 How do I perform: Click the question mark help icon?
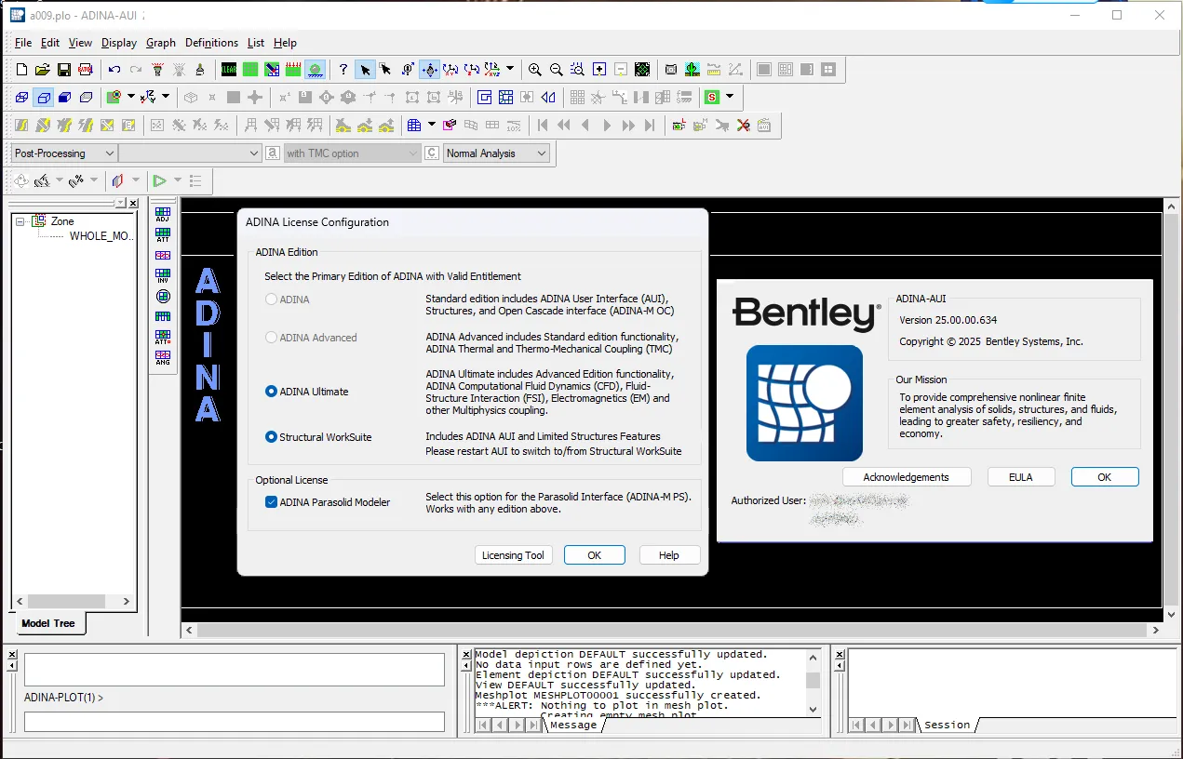click(x=343, y=70)
